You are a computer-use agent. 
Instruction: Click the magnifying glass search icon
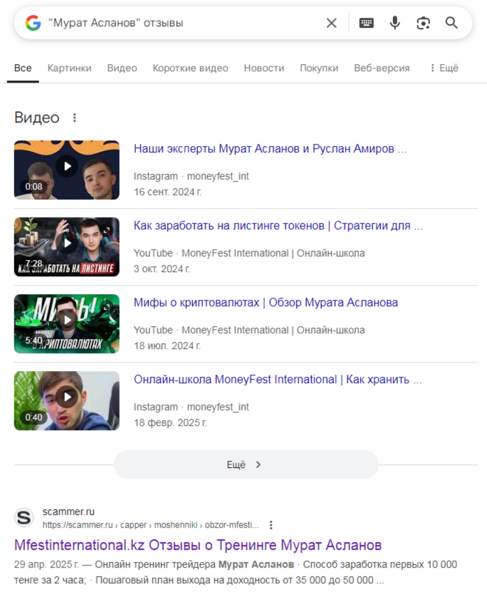(x=451, y=23)
